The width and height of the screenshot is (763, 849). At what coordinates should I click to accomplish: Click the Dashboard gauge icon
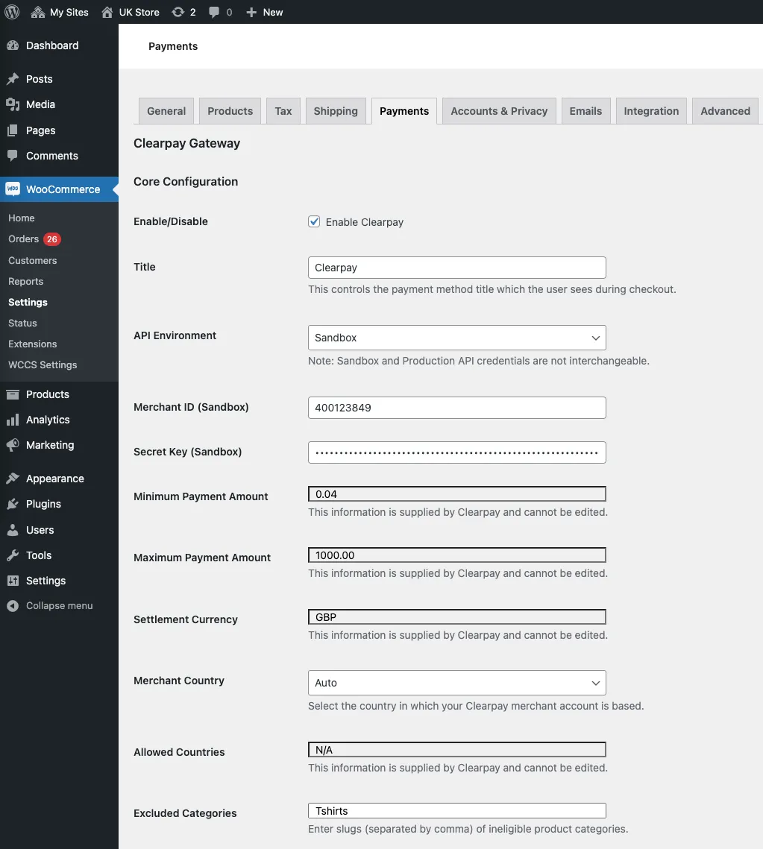[x=13, y=45]
